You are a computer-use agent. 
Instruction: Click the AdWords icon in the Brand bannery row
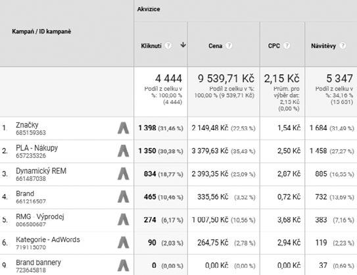point(124,265)
